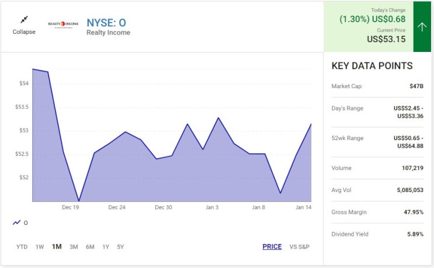Click the Collapse arrows icon

(24, 20)
